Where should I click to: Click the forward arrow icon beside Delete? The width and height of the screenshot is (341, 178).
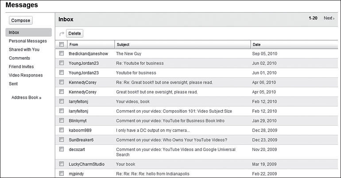pyautogui.click(x=62, y=34)
